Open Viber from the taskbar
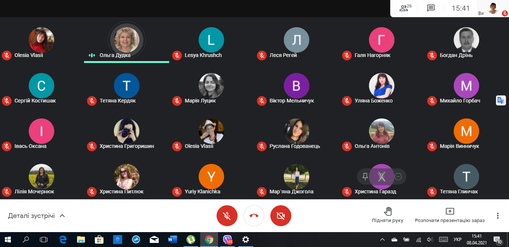The width and height of the screenshot is (509, 247). (227, 240)
